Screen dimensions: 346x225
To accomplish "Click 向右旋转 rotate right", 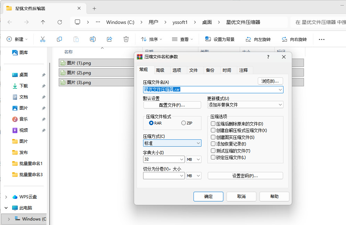I will tap(294, 39).
